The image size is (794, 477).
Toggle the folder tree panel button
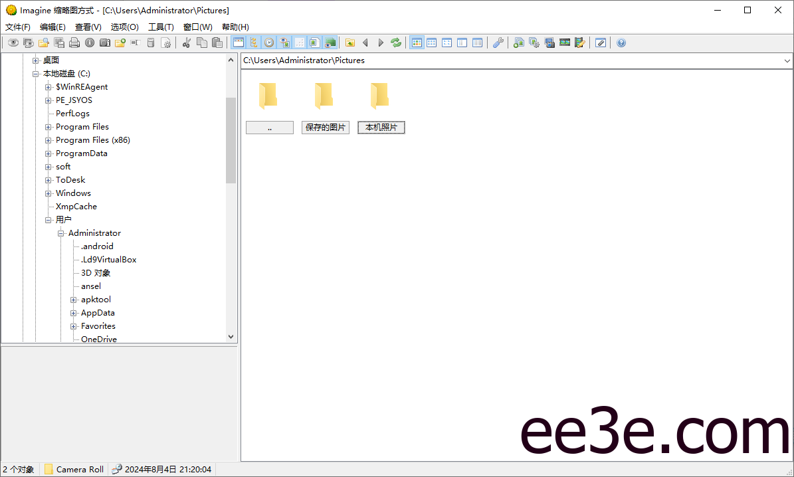[x=254, y=43]
